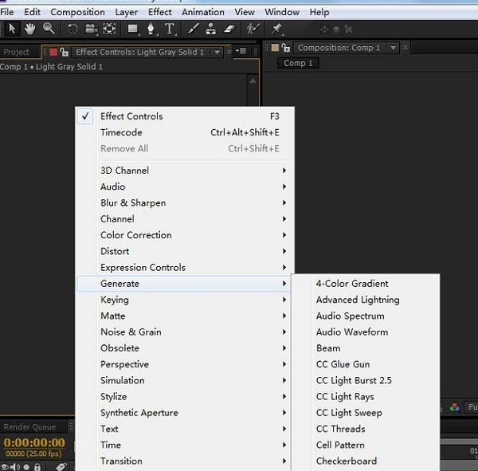
Task: Uncheck Effect Controls in the menu
Action: pyautogui.click(x=131, y=116)
